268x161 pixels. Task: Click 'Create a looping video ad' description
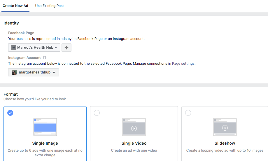tap(225, 150)
